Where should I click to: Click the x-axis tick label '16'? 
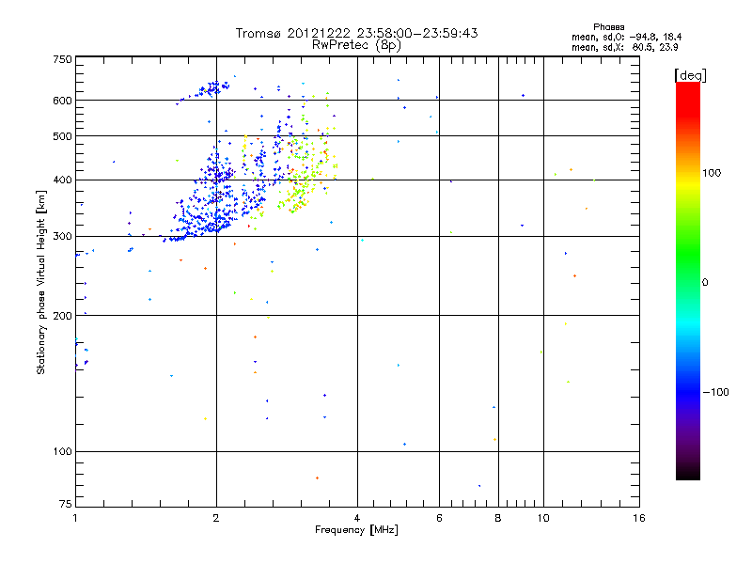(x=639, y=518)
